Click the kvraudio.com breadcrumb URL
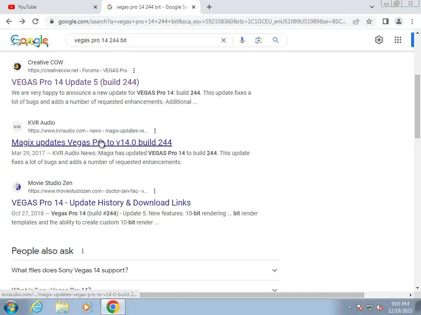The image size is (421, 315). click(88, 131)
